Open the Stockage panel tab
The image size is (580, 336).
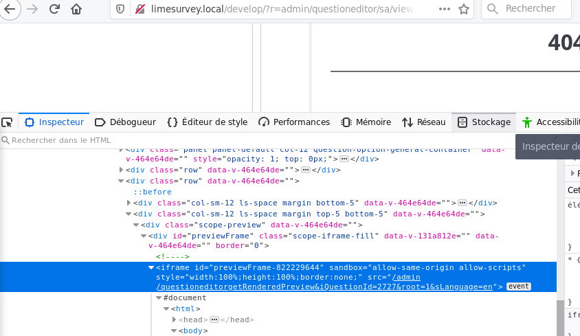click(x=484, y=122)
